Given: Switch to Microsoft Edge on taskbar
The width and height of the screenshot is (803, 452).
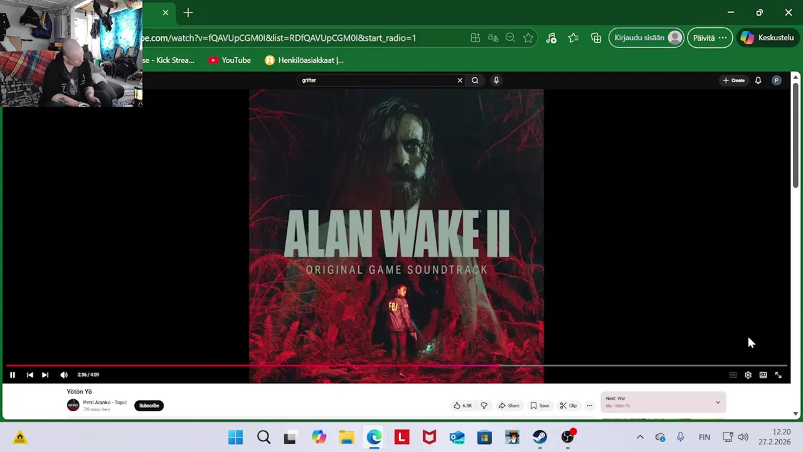Looking at the screenshot, I should click(374, 437).
